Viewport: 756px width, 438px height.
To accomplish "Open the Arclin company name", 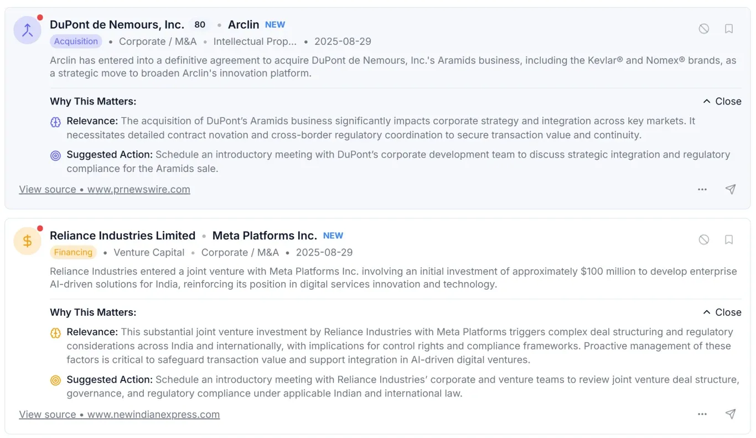I will pyautogui.click(x=244, y=25).
